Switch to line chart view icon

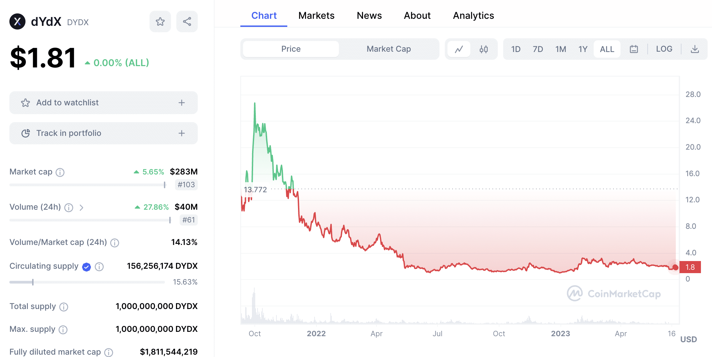[x=459, y=49]
